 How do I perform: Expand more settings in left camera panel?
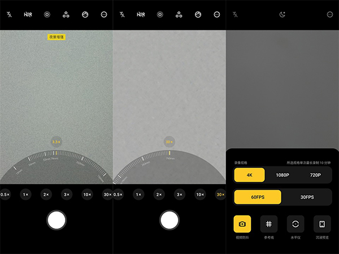click(x=103, y=15)
